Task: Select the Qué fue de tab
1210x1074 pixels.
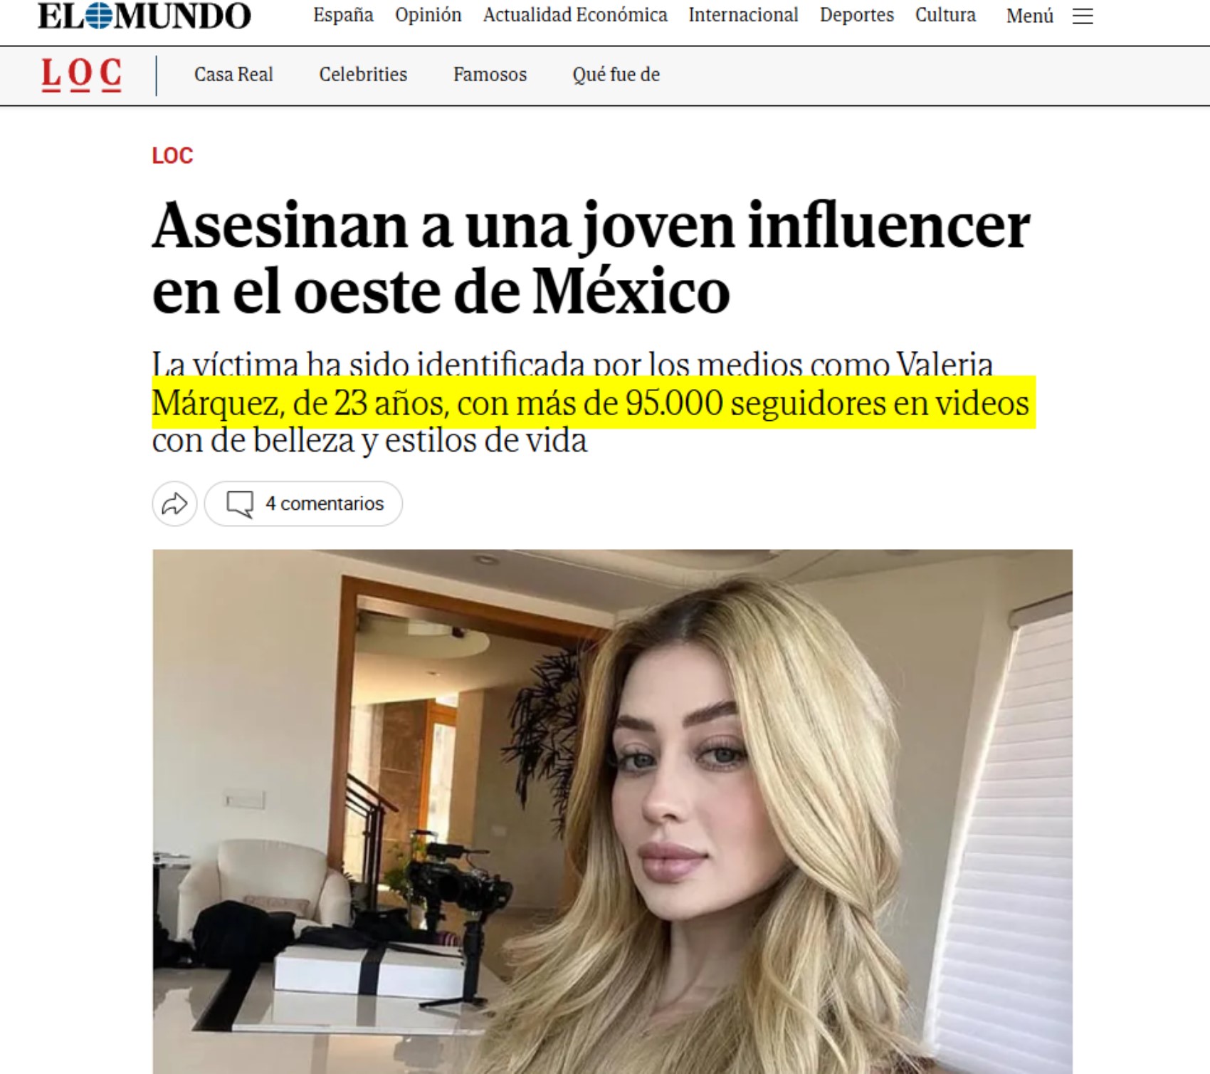Action: (x=616, y=75)
